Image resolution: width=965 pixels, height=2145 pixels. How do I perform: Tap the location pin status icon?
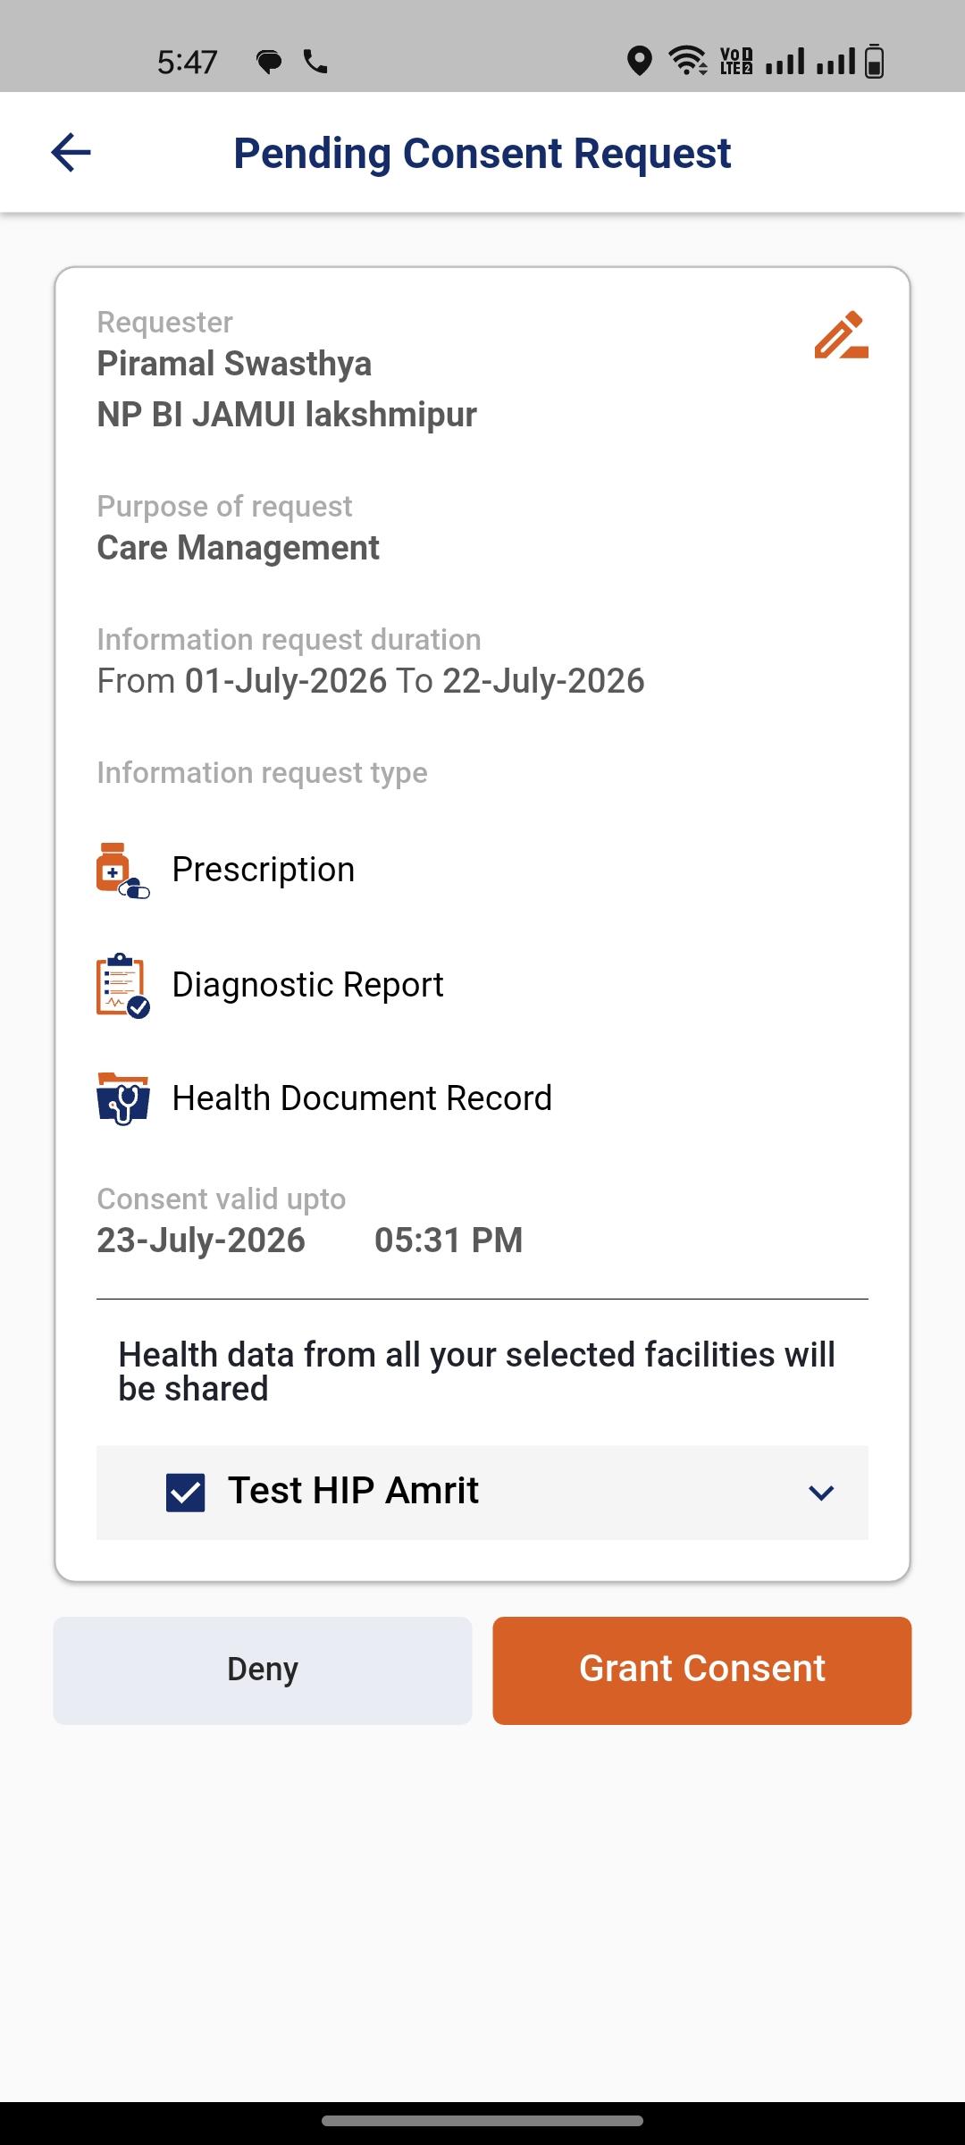point(639,62)
